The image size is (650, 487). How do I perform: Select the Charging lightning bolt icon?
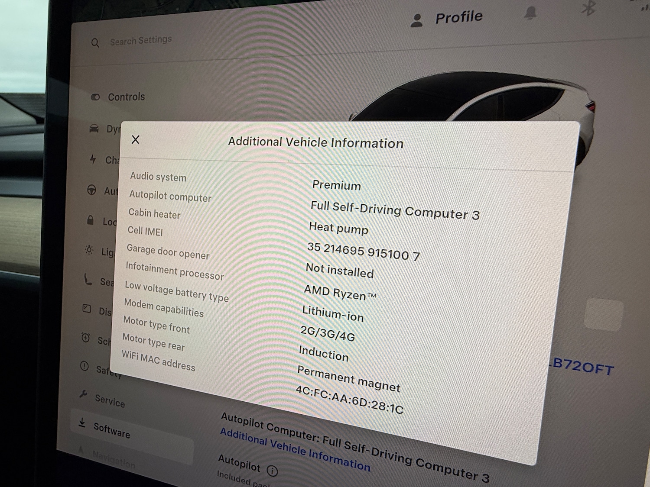tap(93, 159)
